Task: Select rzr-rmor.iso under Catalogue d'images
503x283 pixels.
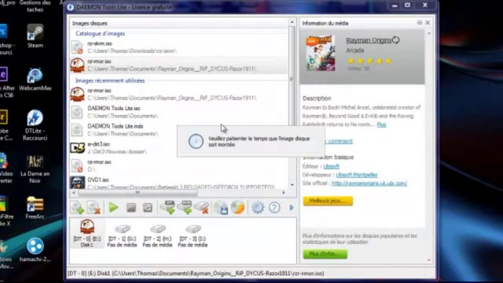Action: point(179,65)
